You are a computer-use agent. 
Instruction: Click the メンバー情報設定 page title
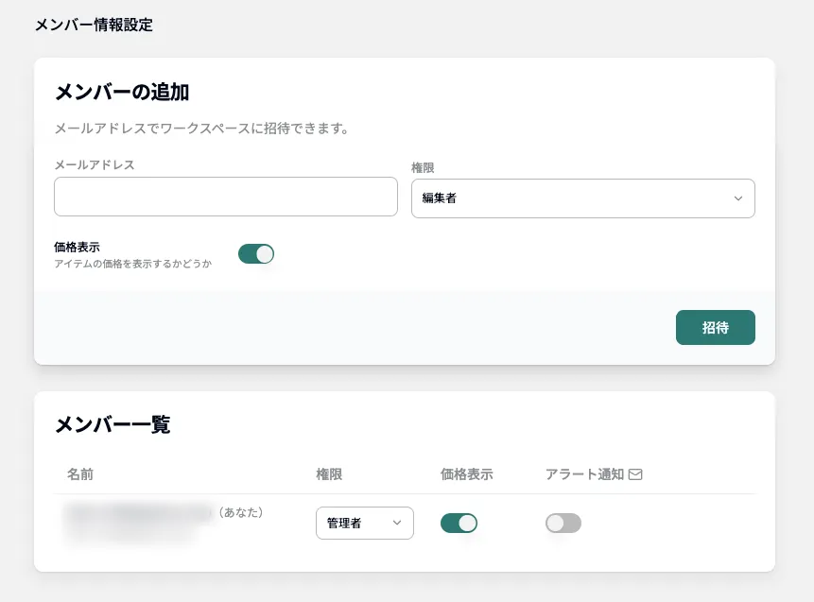pos(93,26)
